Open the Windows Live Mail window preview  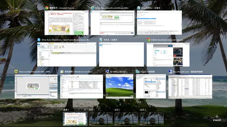pyautogui.click(x=81, y=86)
